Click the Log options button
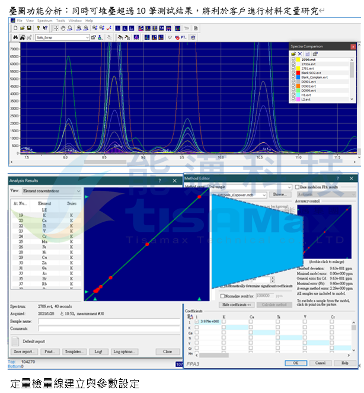The width and height of the screenshot is (364, 393). (x=124, y=352)
